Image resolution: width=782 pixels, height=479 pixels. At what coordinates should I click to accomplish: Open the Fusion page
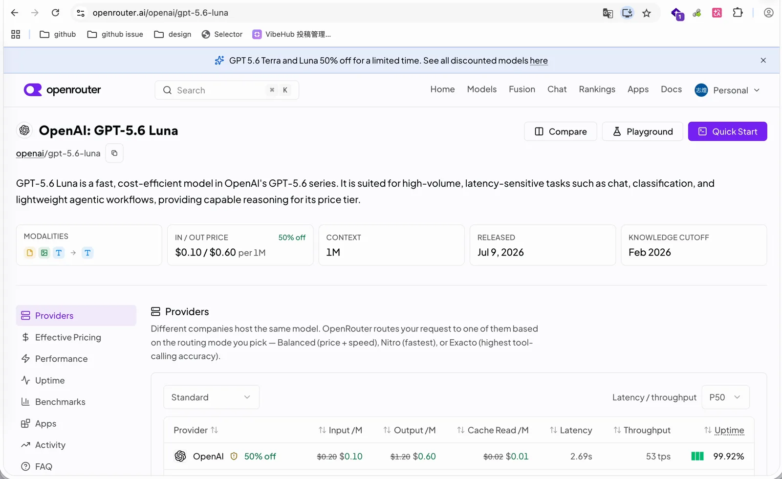pos(521,89)
